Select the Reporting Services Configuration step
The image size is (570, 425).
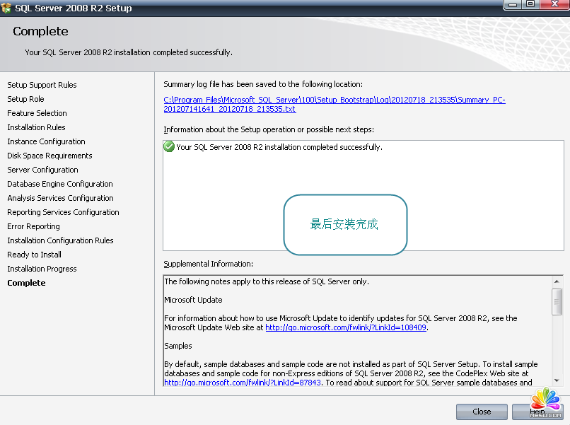(x=63, y=212)
